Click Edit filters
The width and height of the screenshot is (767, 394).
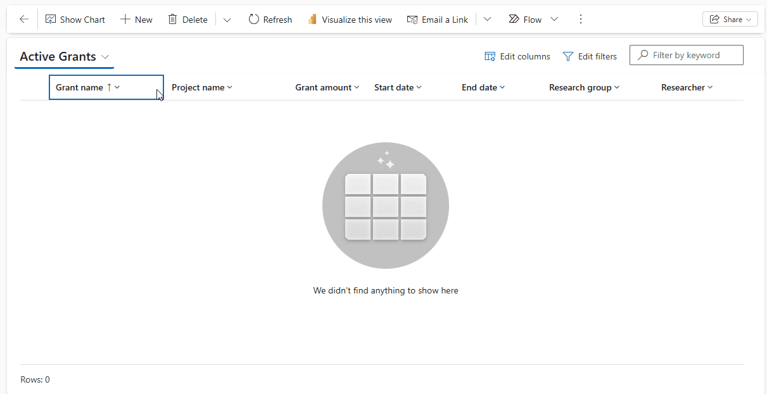click(x=590, y=56)
